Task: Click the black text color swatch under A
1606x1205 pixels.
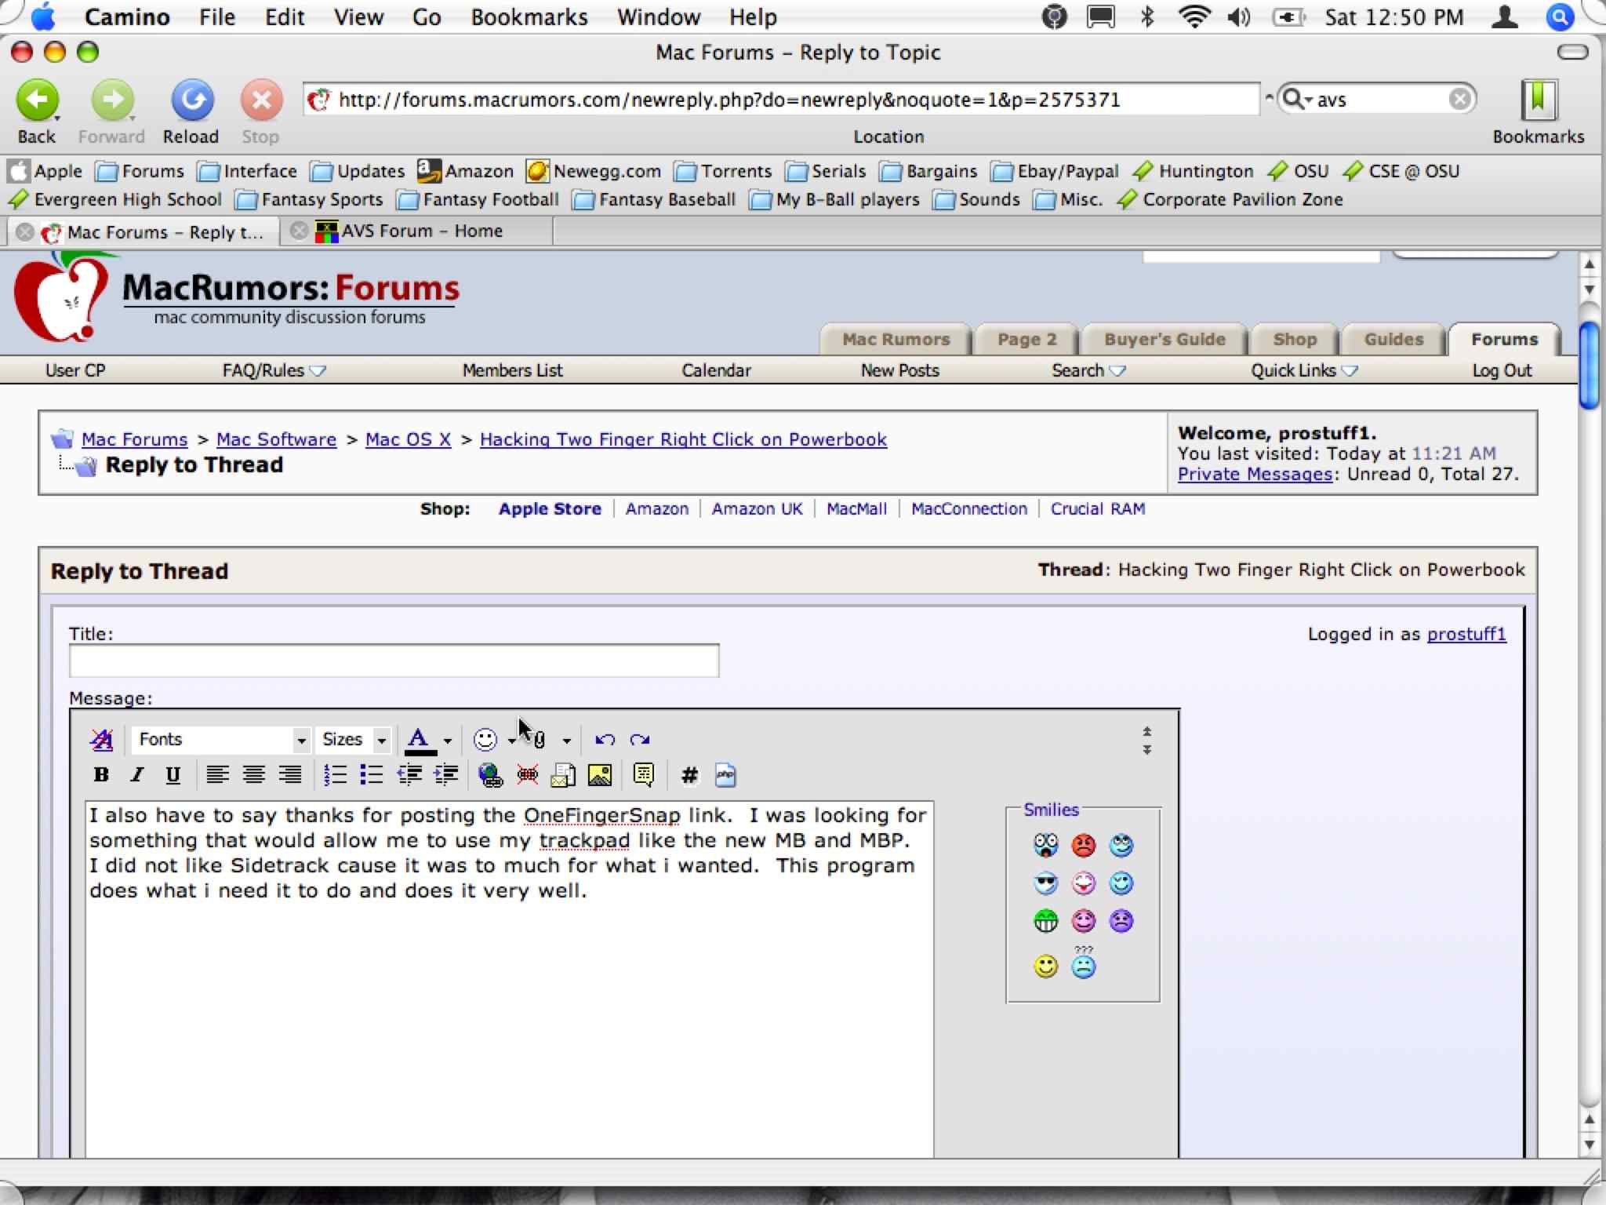Action: click(x=420, y=752)
